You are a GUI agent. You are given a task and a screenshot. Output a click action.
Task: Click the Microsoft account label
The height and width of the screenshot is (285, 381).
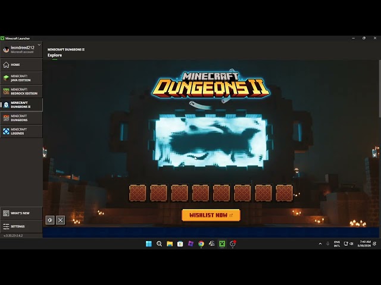[22, 52]
